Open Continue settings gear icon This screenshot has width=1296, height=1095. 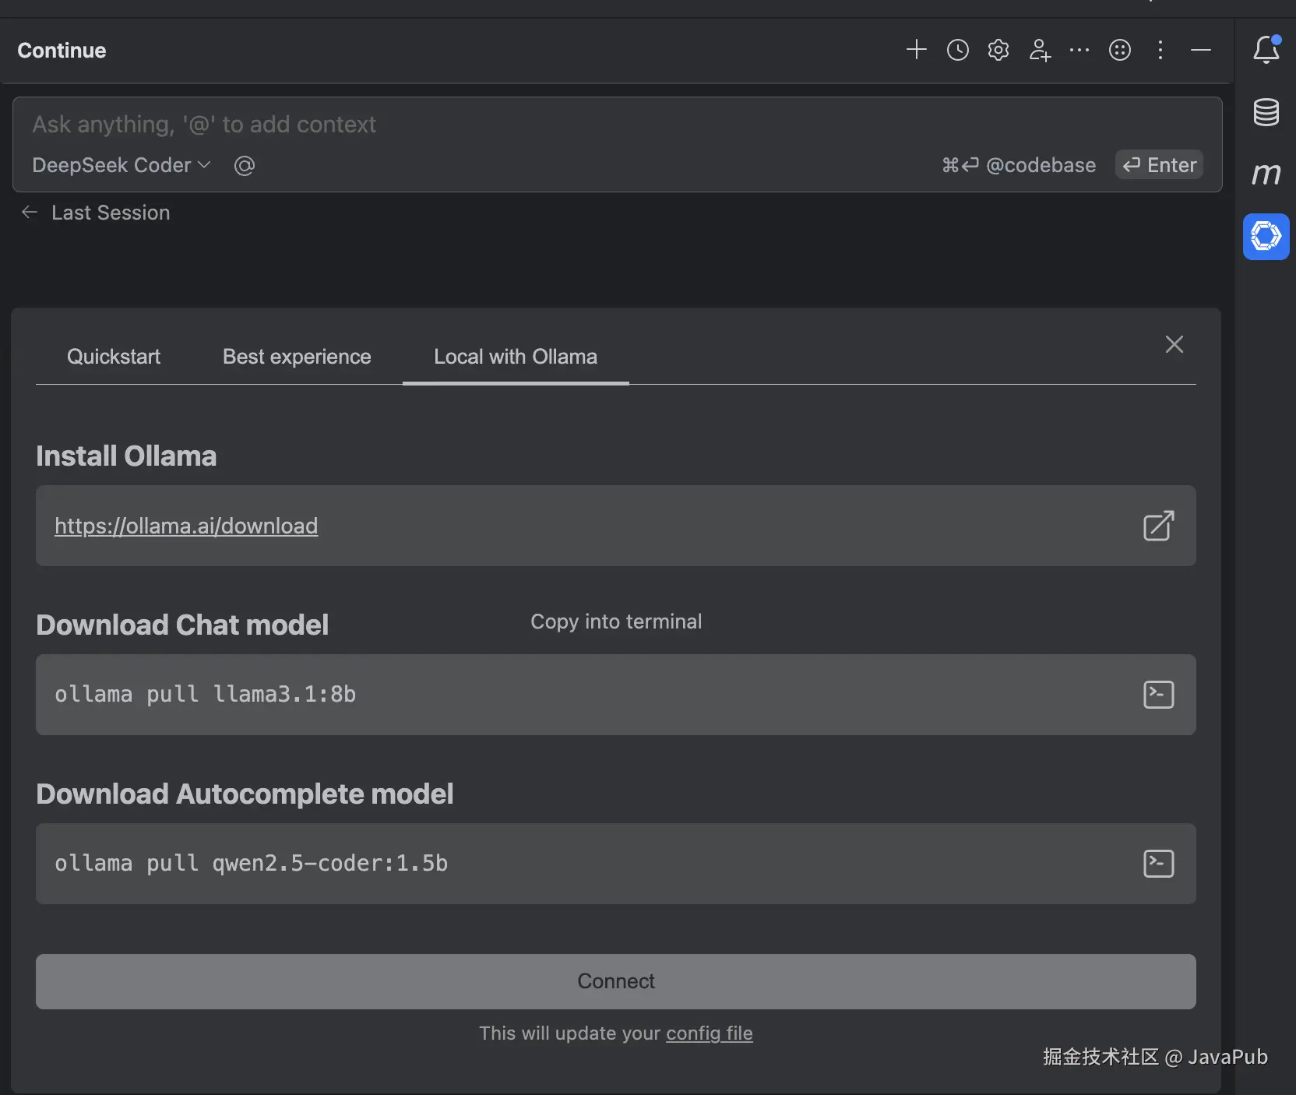click(x=998, y=50)
